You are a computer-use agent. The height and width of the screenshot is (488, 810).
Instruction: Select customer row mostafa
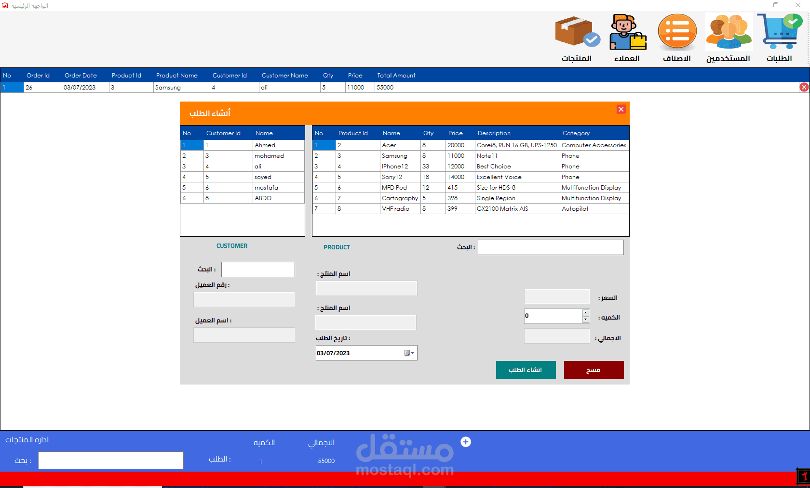pyautogui.click(x=243, y=188)
